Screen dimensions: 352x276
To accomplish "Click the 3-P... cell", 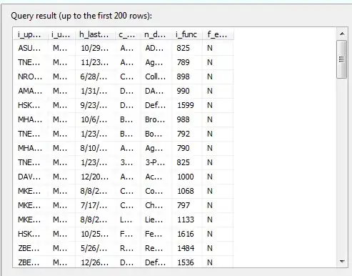I will pyautogui.click(x=156, y=162).
